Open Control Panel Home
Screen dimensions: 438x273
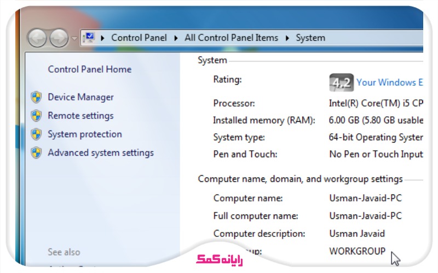90,69
